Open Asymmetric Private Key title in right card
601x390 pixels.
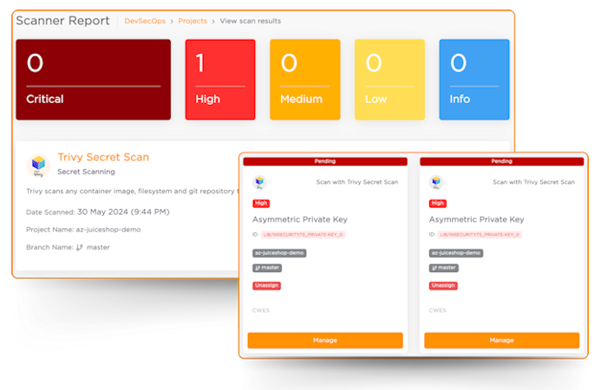476,219
